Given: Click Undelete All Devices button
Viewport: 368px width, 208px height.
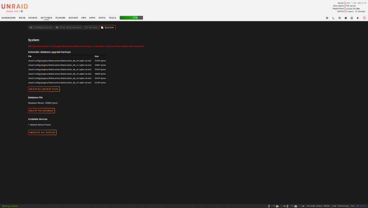Looking at the screenshot, I should pos(42,133).
